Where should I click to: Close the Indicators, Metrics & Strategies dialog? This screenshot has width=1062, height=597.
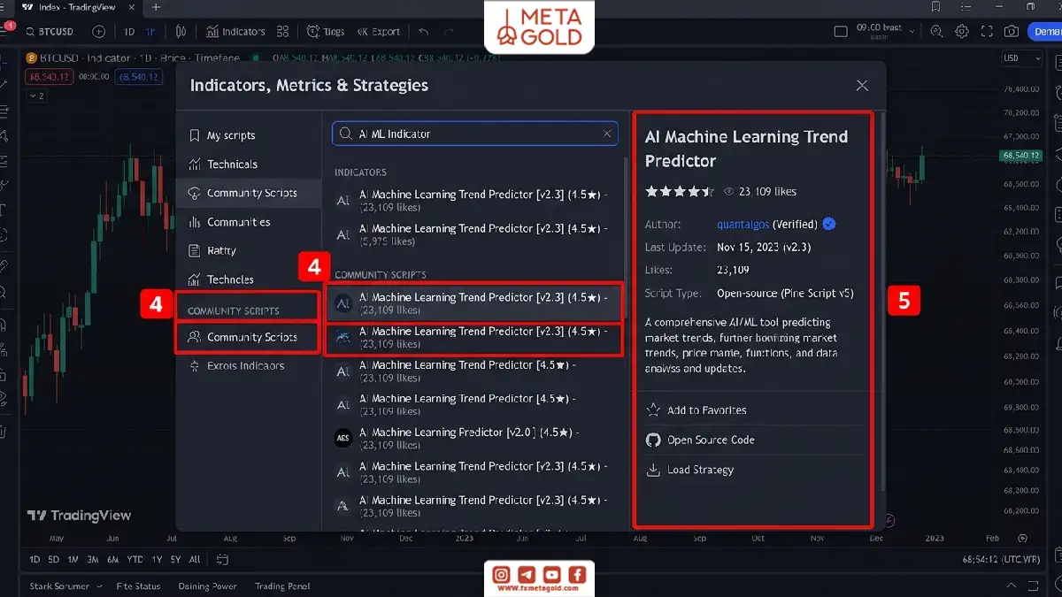coord(862,86)
